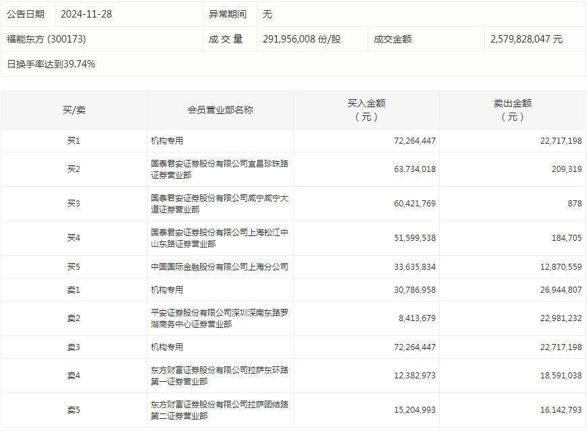Click buy amount 72,264,447 in 卖3 row
Image resolution: width=588 pixels, height=431 pixels.
pyautogui.click(x=415, y=347)
